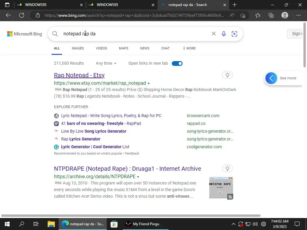
Task: Open Lyric Generator Cool Generator List
Action: (x=95, y=147)
